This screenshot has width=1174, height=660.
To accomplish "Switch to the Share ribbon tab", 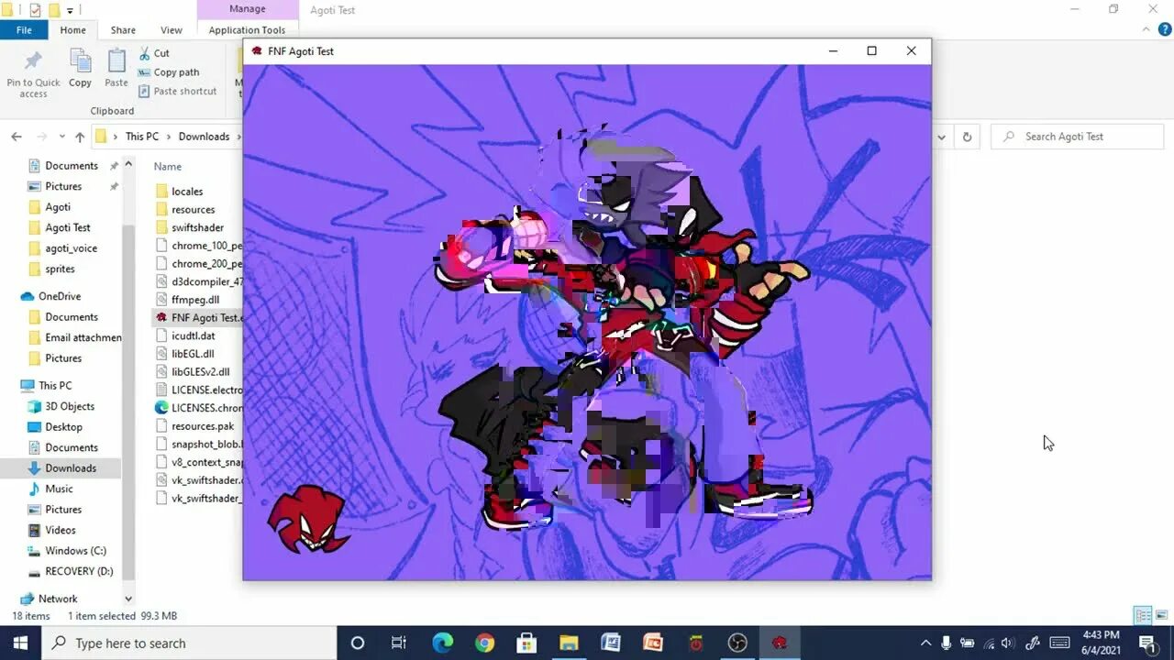I will tap(123, 30).
